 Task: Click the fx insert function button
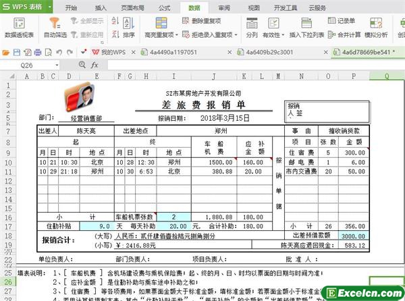[94, 65]
